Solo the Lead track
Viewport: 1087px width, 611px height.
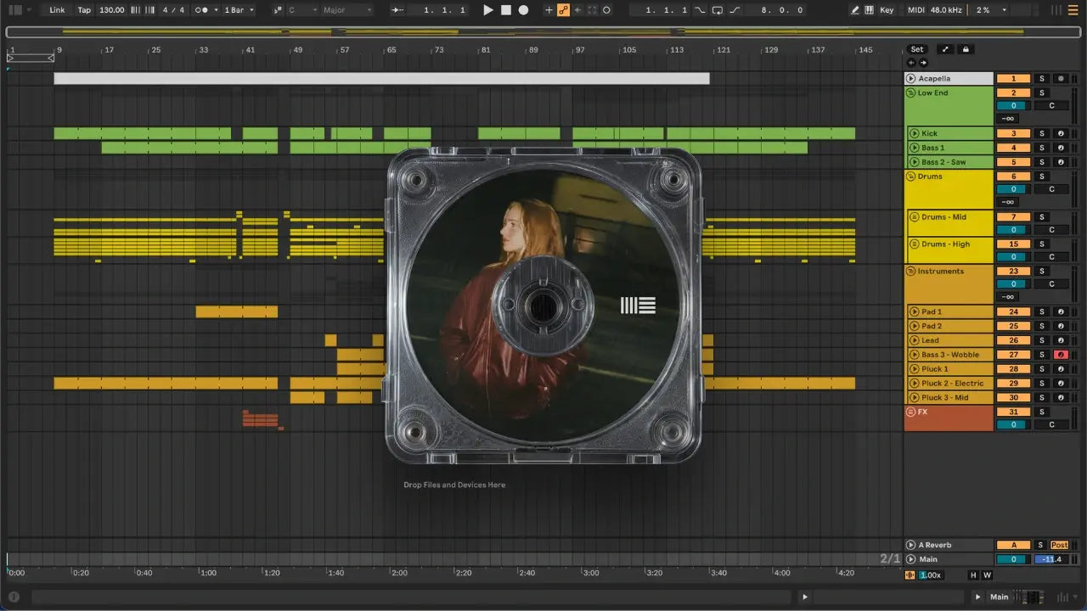tap(1042, 340)
